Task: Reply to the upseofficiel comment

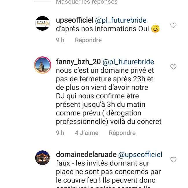Action: [88, 40]
